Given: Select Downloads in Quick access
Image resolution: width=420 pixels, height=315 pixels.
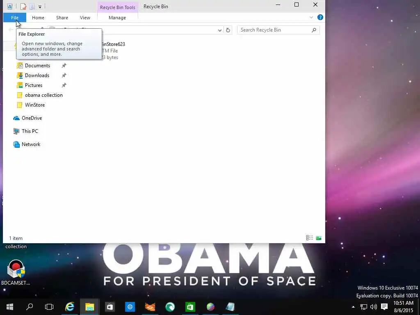Looking at the screenshot, I should [x=37, y=75].
